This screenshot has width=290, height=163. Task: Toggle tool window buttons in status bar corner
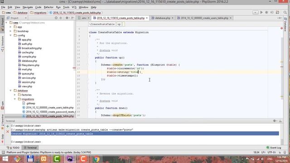(3, 153)
